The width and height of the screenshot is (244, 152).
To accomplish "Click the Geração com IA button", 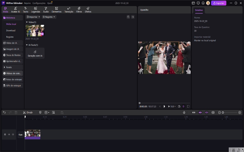I will (35, 53).
